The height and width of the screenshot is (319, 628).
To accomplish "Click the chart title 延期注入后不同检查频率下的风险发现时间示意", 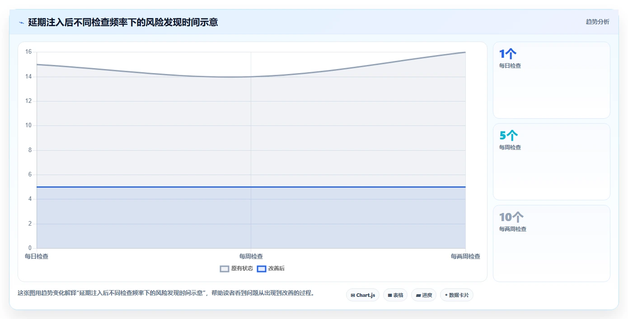I will [123, 22].
